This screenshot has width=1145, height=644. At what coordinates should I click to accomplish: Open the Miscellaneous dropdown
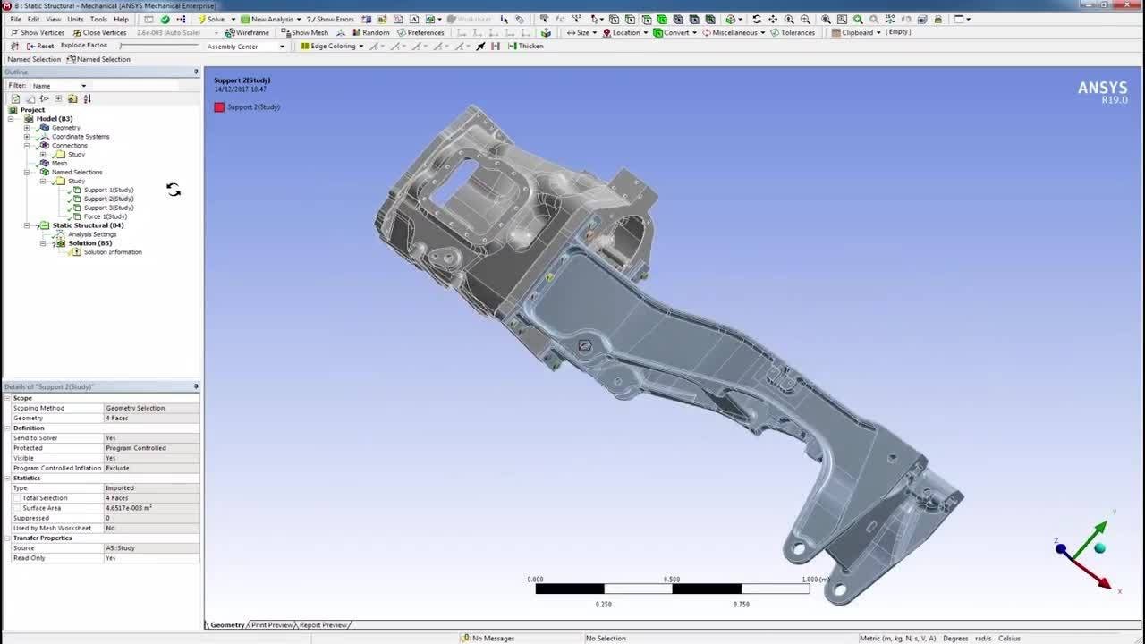coord(734,32)
